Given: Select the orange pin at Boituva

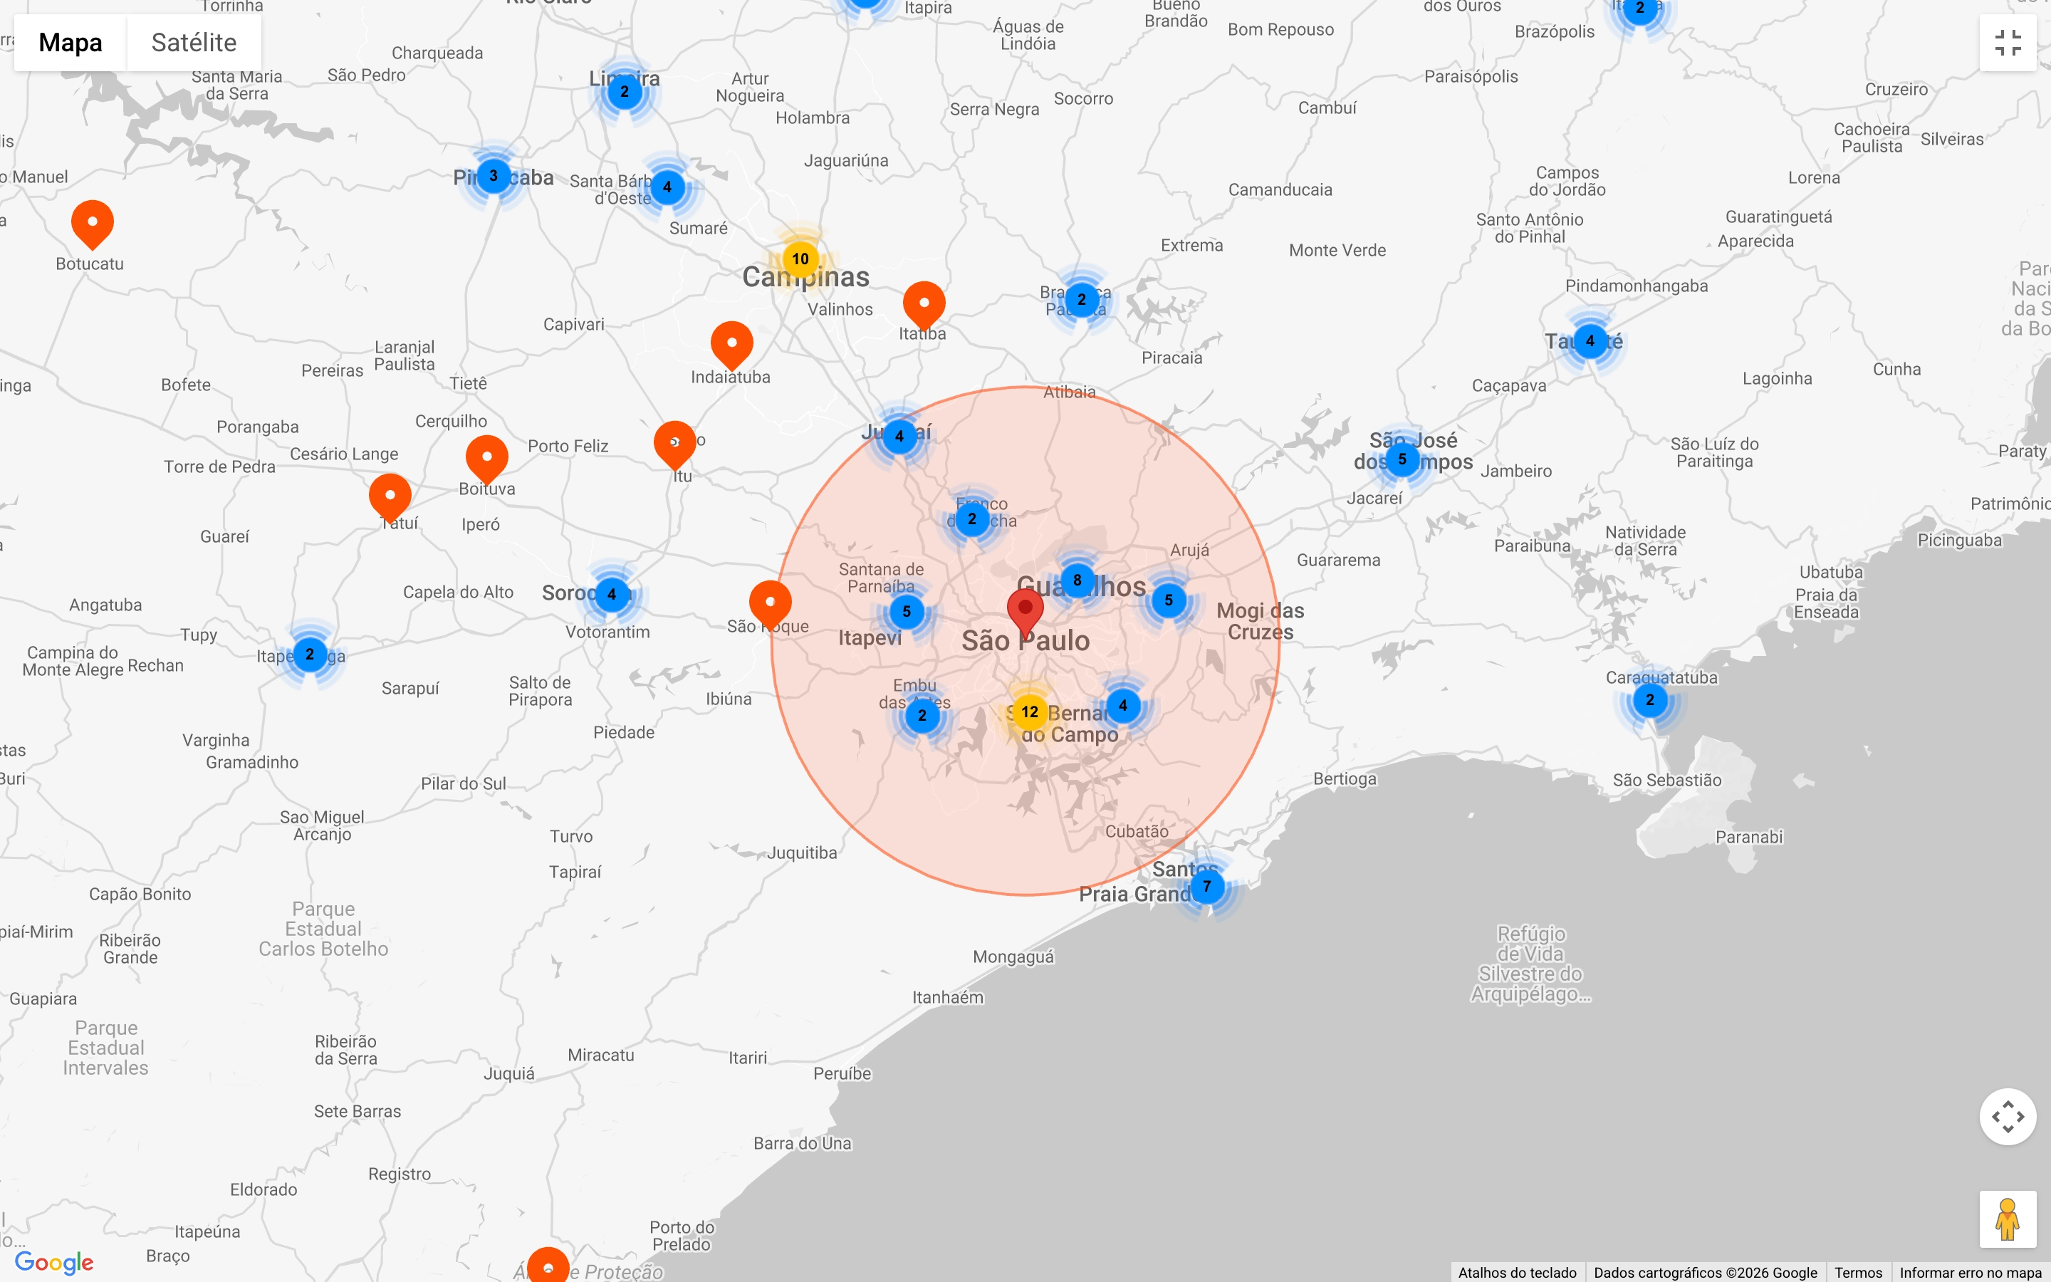Looking at the screenshot, I should pyautogui.click(x=486, y=459).
